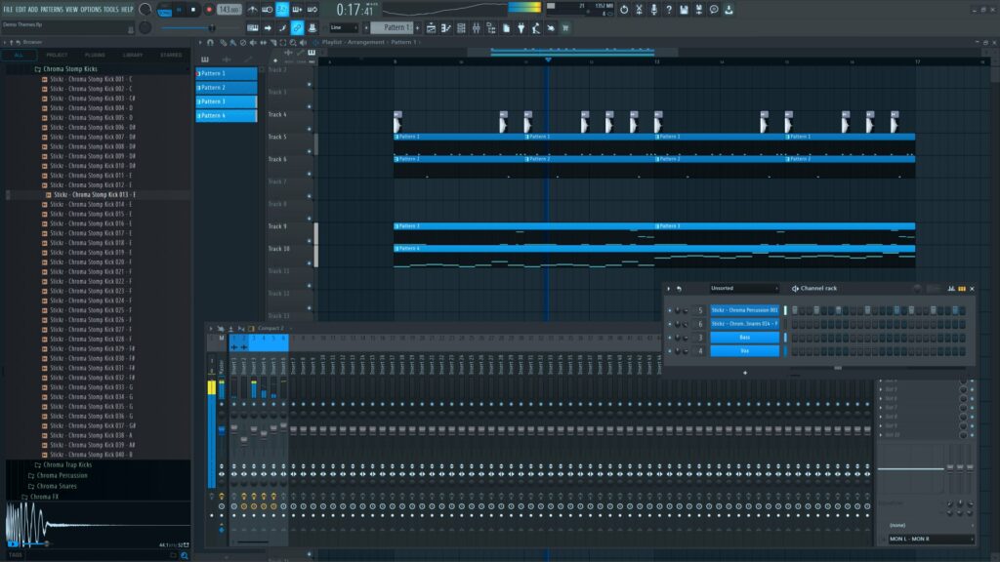Click the channel rack graph editor icon
1000x562 pixels.
tap(951, 289)
